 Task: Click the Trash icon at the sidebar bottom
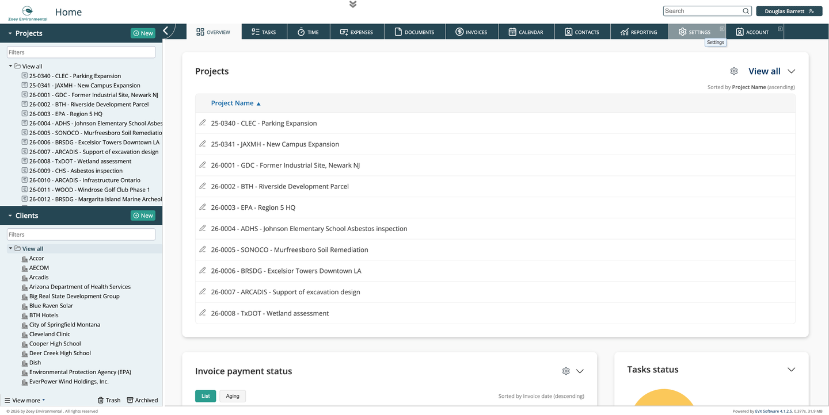coord(101,400)
